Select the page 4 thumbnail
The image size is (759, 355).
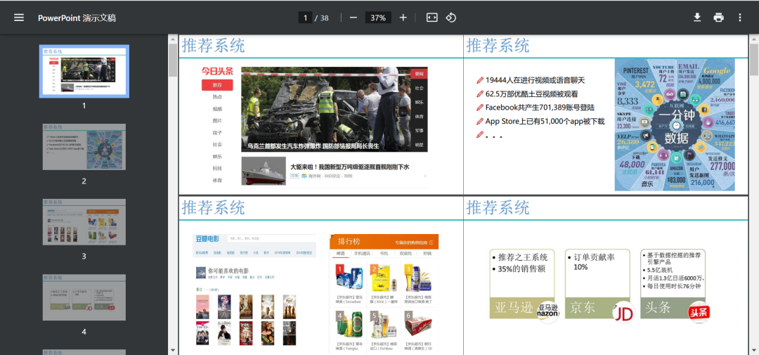coord(84,297)
